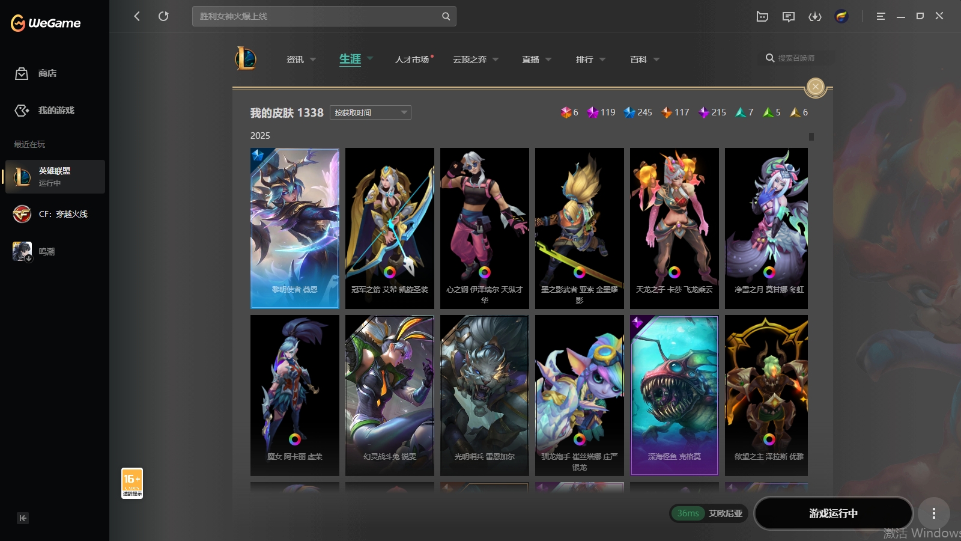961x541 pixels.
Task: Click the 16+ age rating badge
Action: 132,483
